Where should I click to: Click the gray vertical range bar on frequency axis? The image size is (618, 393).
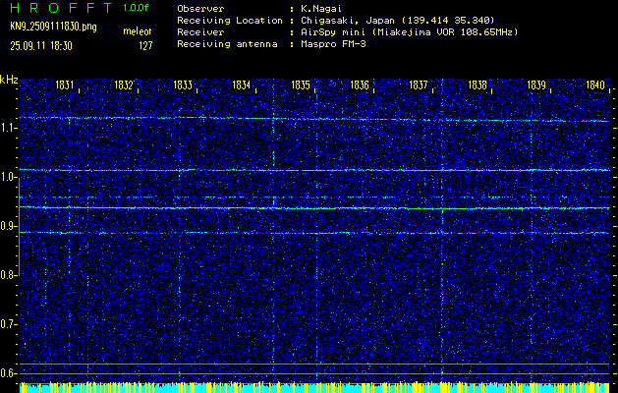[x=19, y=227]
